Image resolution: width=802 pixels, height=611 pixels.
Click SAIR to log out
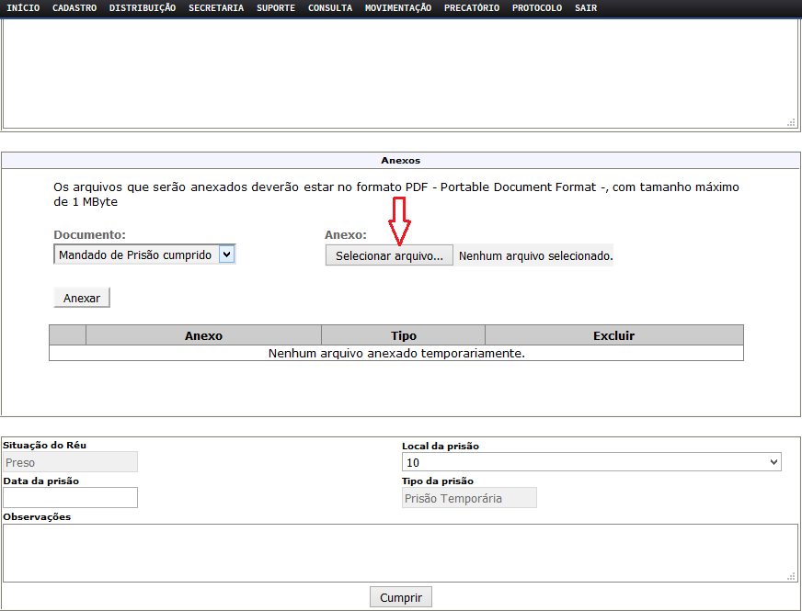tap(586, 8)
